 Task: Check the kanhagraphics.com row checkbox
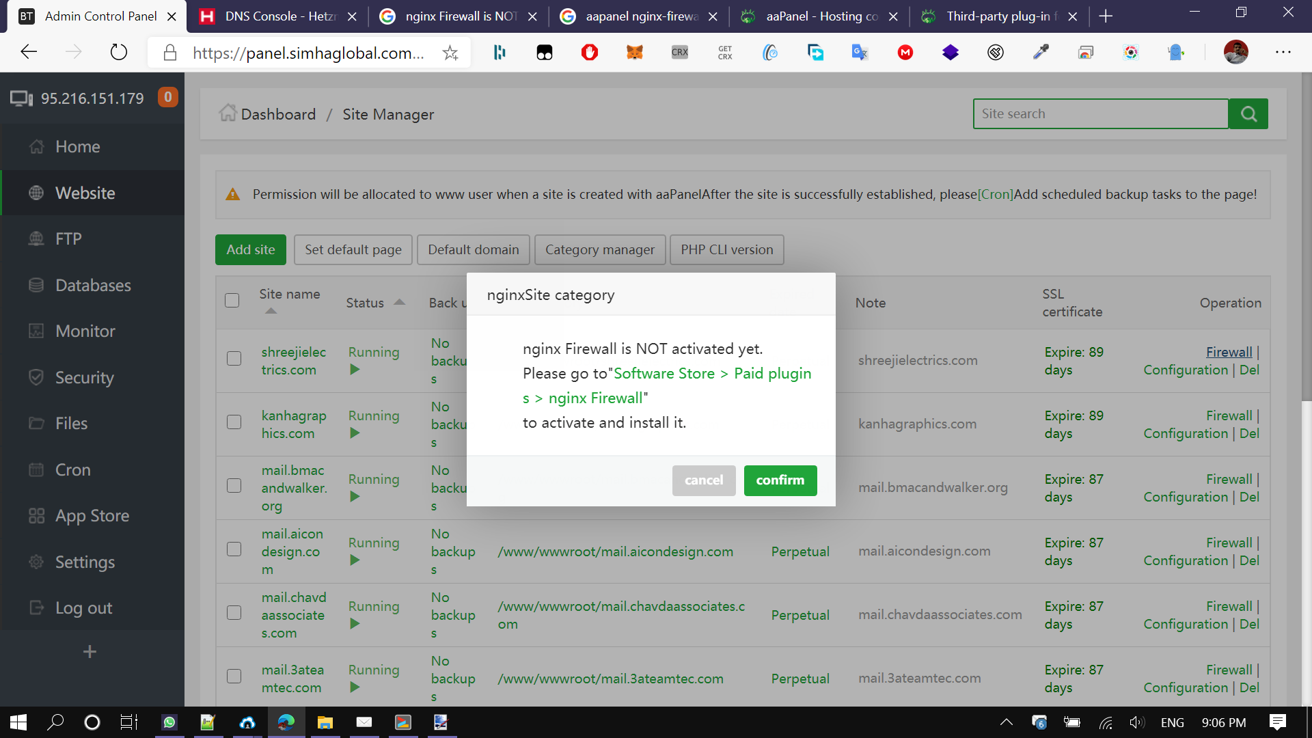(x=234, y=422)
